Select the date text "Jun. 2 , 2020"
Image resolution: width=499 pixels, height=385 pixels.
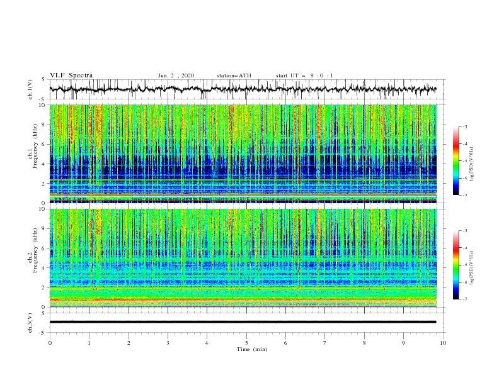(176, 75)
